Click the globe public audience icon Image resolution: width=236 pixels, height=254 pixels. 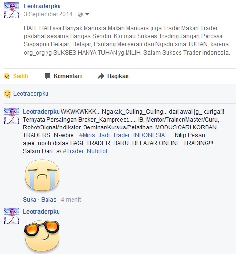(80, 14)
